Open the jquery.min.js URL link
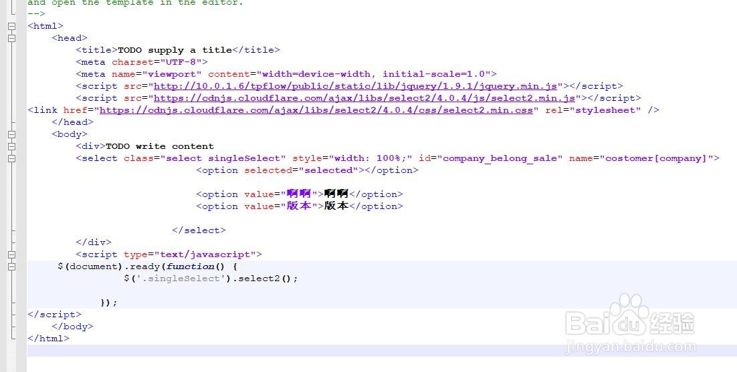Viewport: 737px width, 372px height. click(355, 86)
